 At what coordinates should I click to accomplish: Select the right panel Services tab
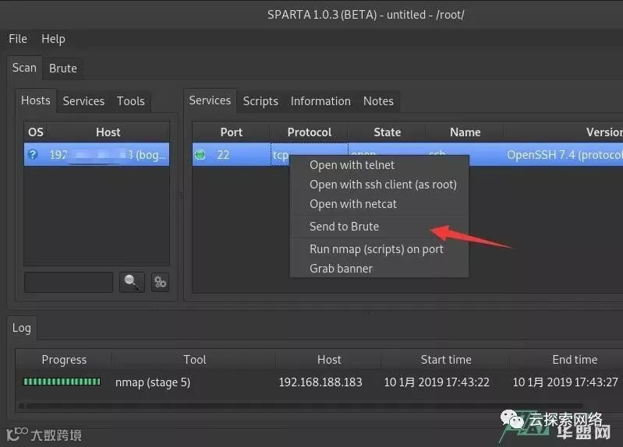[x=210, y=100]
